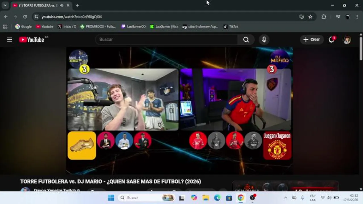The width and height of the screenshot is (363, 204).
Task: Open the battery status tray icon
Action: 336,198
